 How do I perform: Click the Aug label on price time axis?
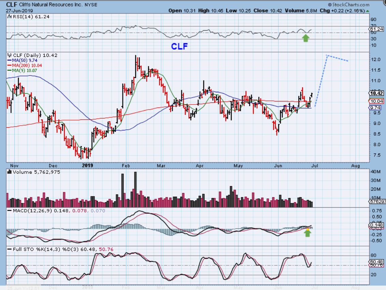coord(355,165)
